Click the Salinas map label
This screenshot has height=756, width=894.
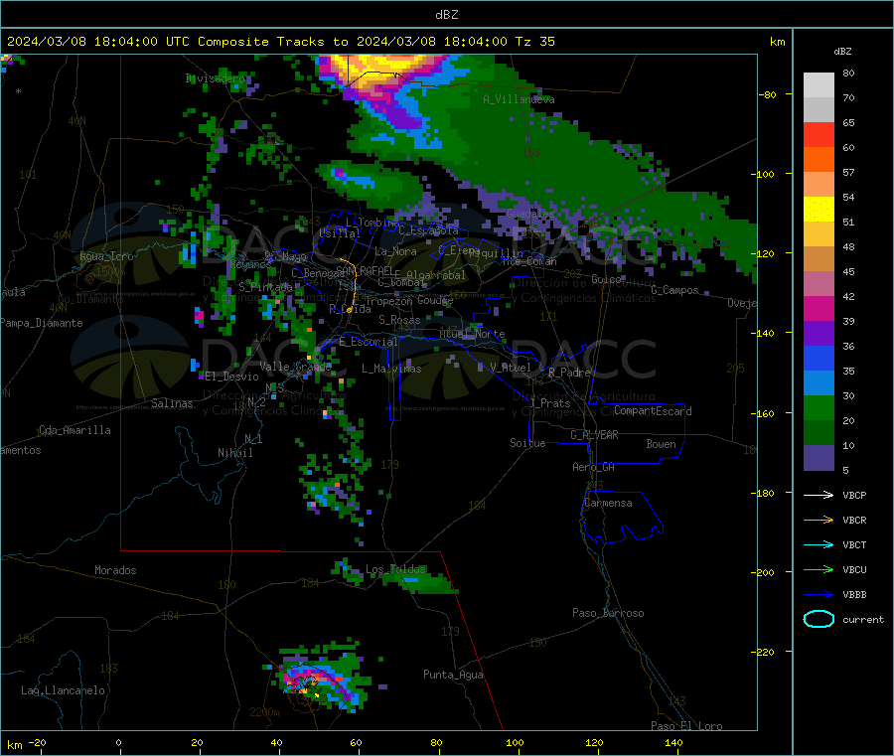tap(172, 403)
